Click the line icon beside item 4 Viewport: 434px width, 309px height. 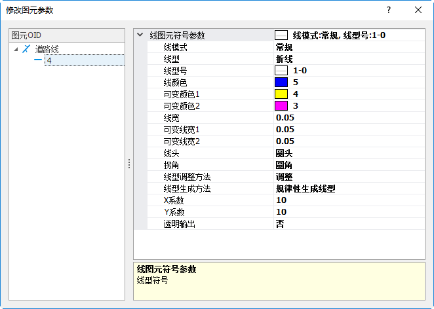pos(38,60)
